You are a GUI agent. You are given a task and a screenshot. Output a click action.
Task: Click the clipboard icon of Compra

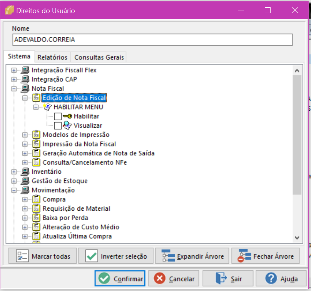point(36,199)
